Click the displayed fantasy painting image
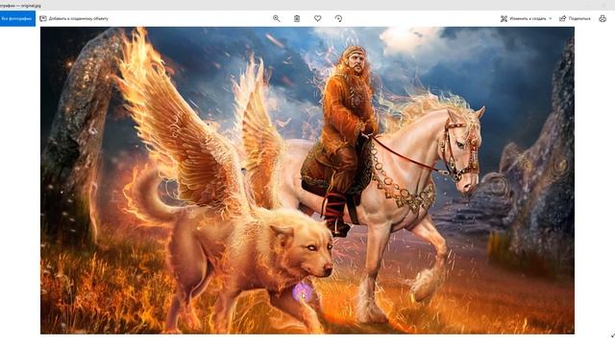The width and height of the screenshot is (615, 345). click(x=307, y=180)
